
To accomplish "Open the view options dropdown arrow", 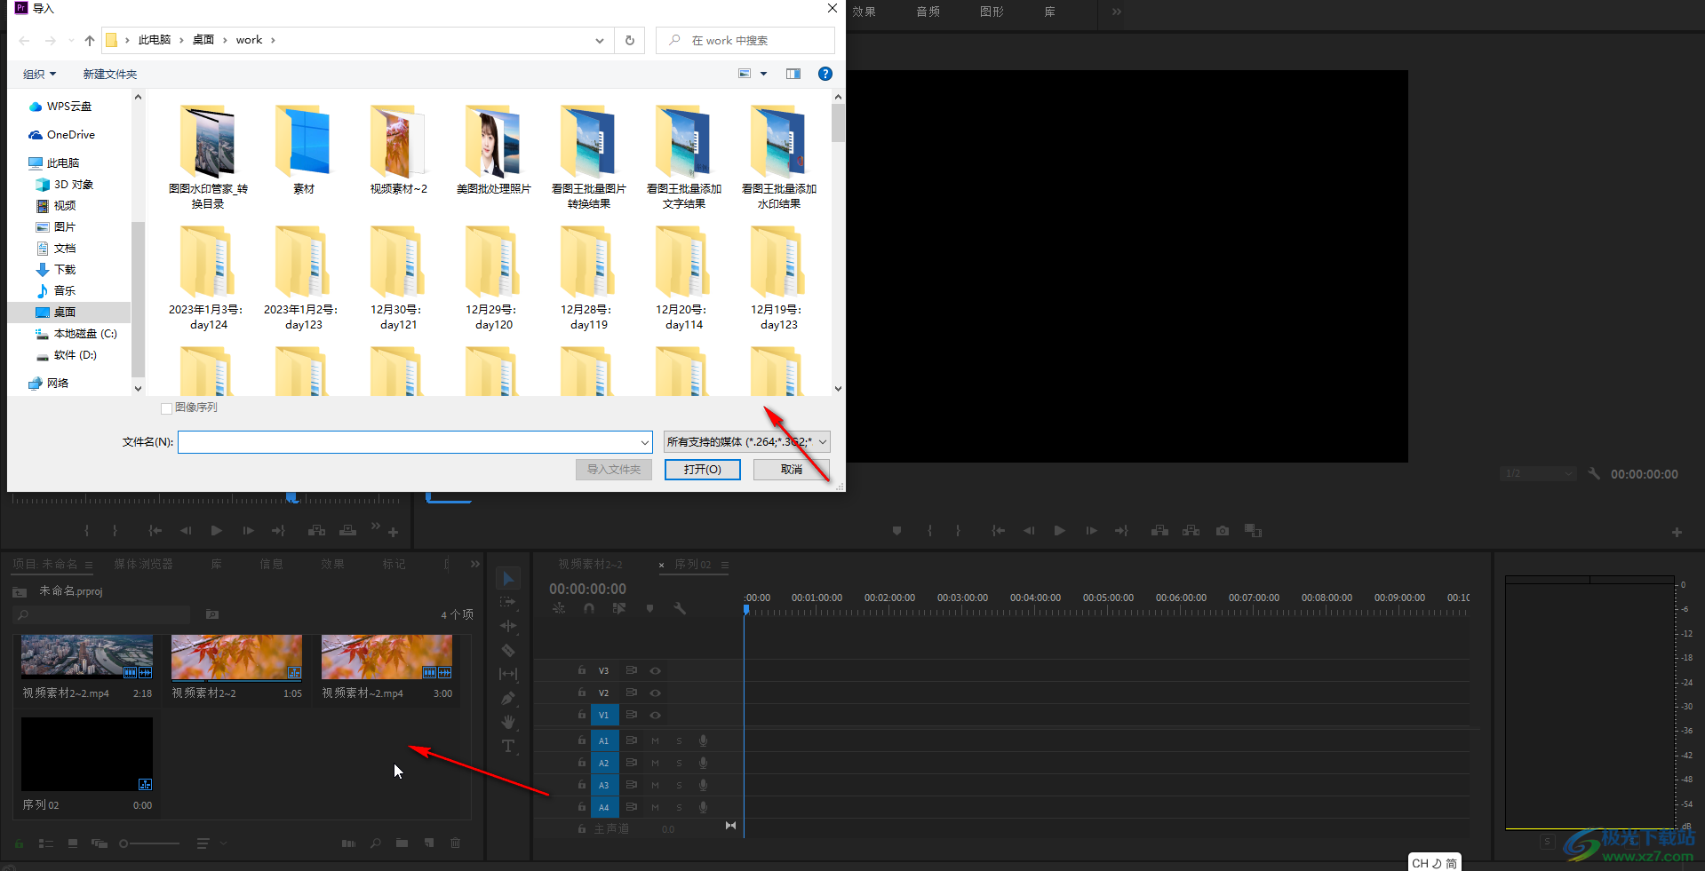I will (x=763, y=74).
